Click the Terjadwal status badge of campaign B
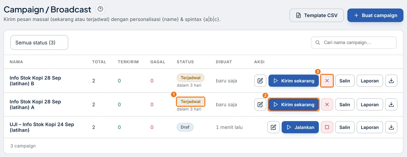Viewport: 407px width, 157px height. tap(190, 78)
